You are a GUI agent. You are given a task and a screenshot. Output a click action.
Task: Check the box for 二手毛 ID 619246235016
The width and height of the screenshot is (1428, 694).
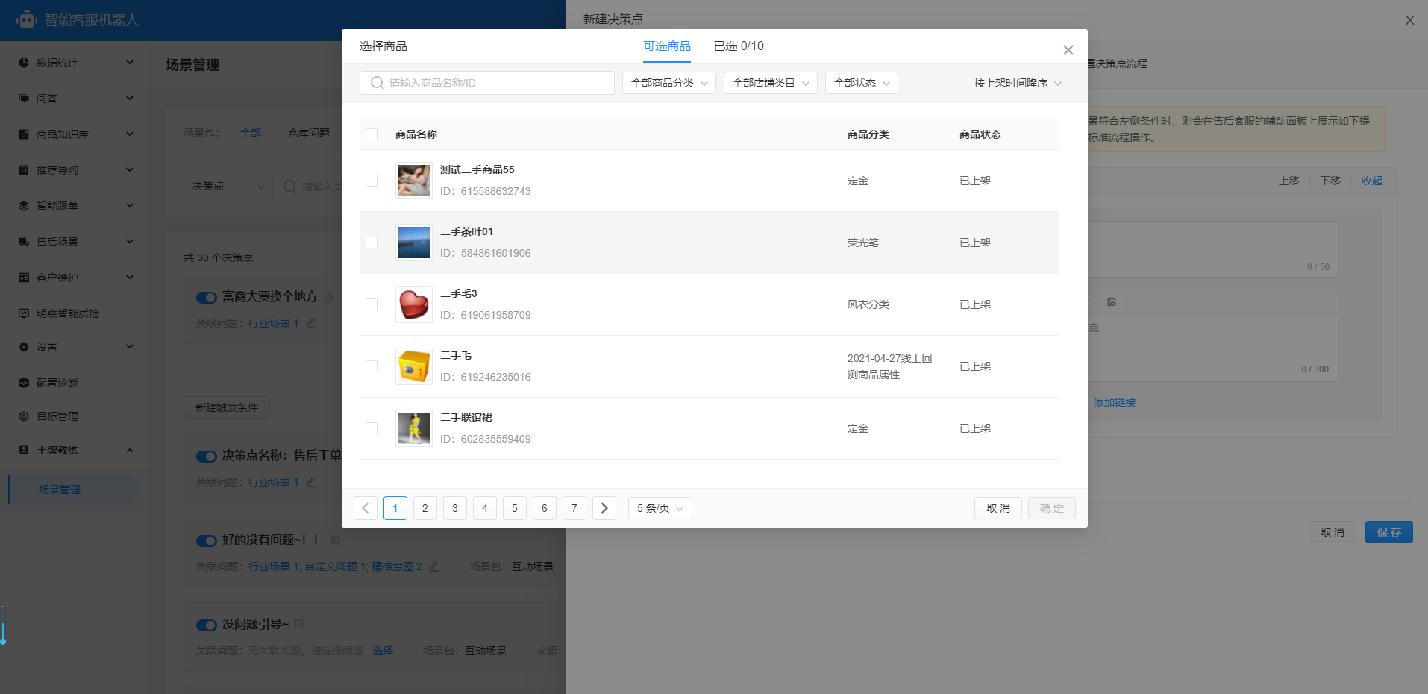tap(372, 366)
